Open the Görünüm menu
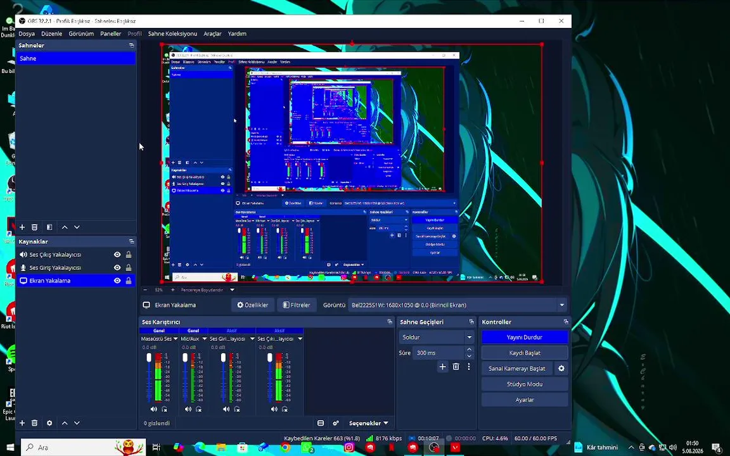 [81, 34]
